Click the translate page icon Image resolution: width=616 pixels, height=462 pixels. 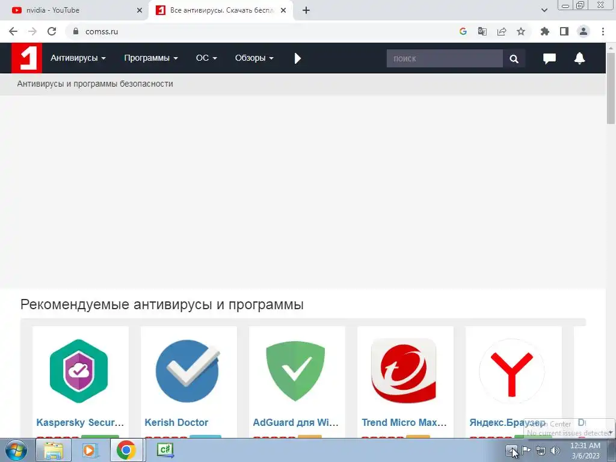click(482, 31)
